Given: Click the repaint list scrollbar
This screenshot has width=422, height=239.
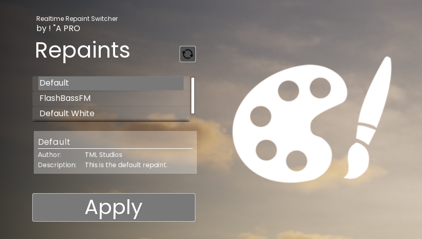Looking at the screenshot, I should [x=193, y=95].
